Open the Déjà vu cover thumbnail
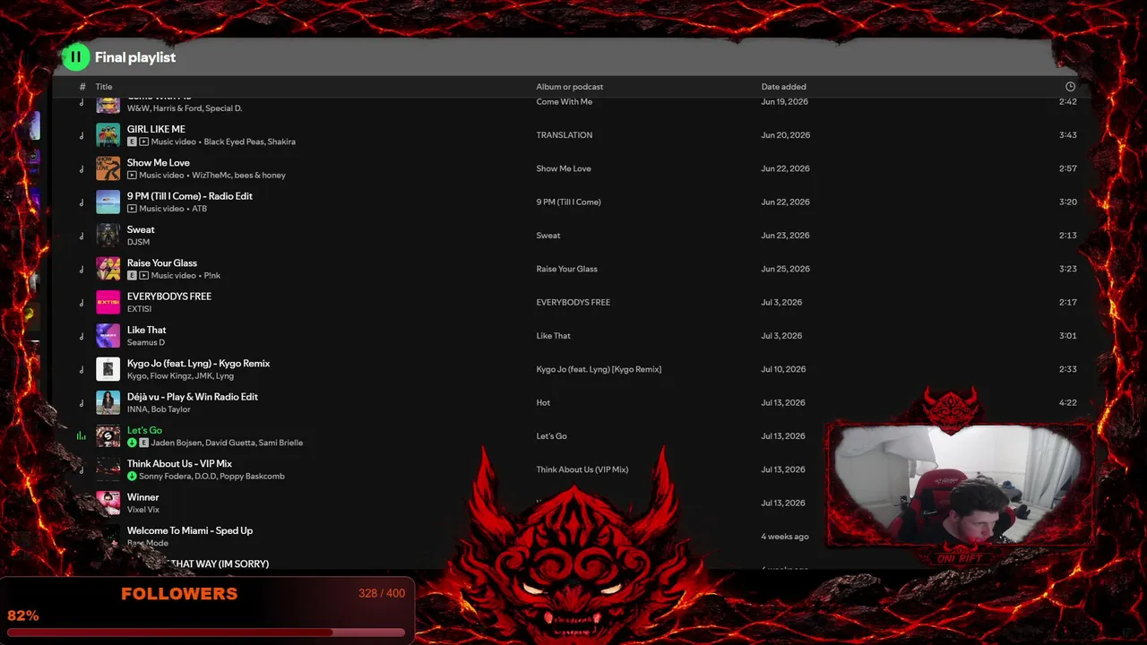This screenshot has width=1147, height=645. pyautogui.click(x=108, y=402)
